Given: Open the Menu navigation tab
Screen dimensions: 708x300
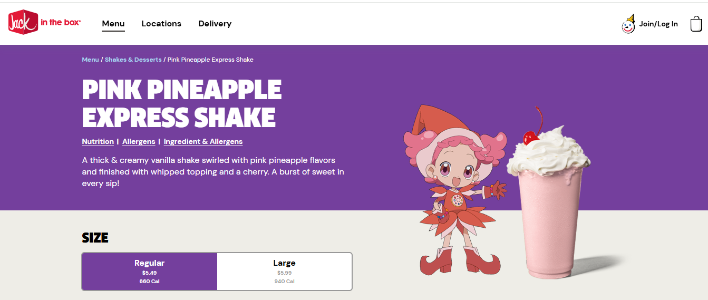Looking at the screenshot, I should pyautogui.click(x=113, y=24).
